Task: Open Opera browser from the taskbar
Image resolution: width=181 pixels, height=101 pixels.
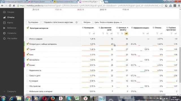Action: pos(44,98)
